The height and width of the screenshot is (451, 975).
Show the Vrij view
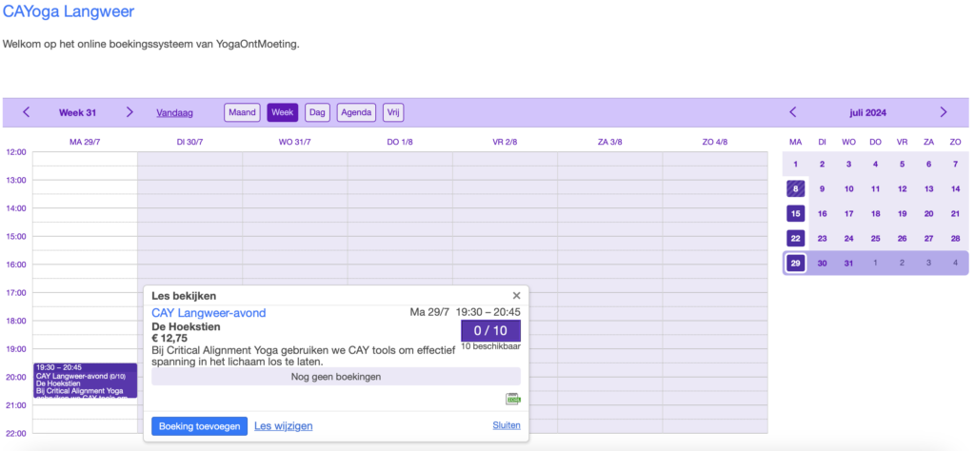click(393, 112)
